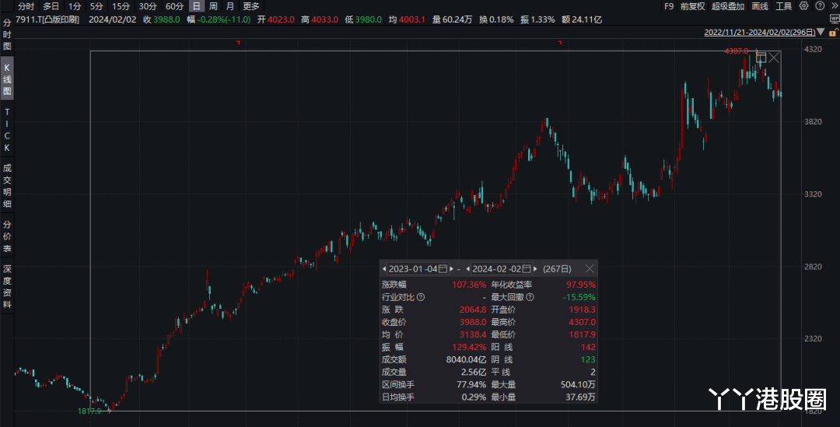Image resolution: width=840 pixels, height=427 pixels.
Task: Click the 1817.9 low price label
Action: tap(89, 411)
